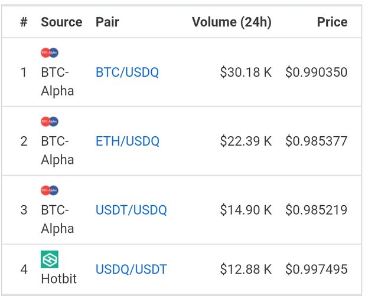The height and width of the screenshot is (296, 378).
Task: Click the BTC-Alpha logo in row 3
Action: pyautogui.click(x=50, y=190)
